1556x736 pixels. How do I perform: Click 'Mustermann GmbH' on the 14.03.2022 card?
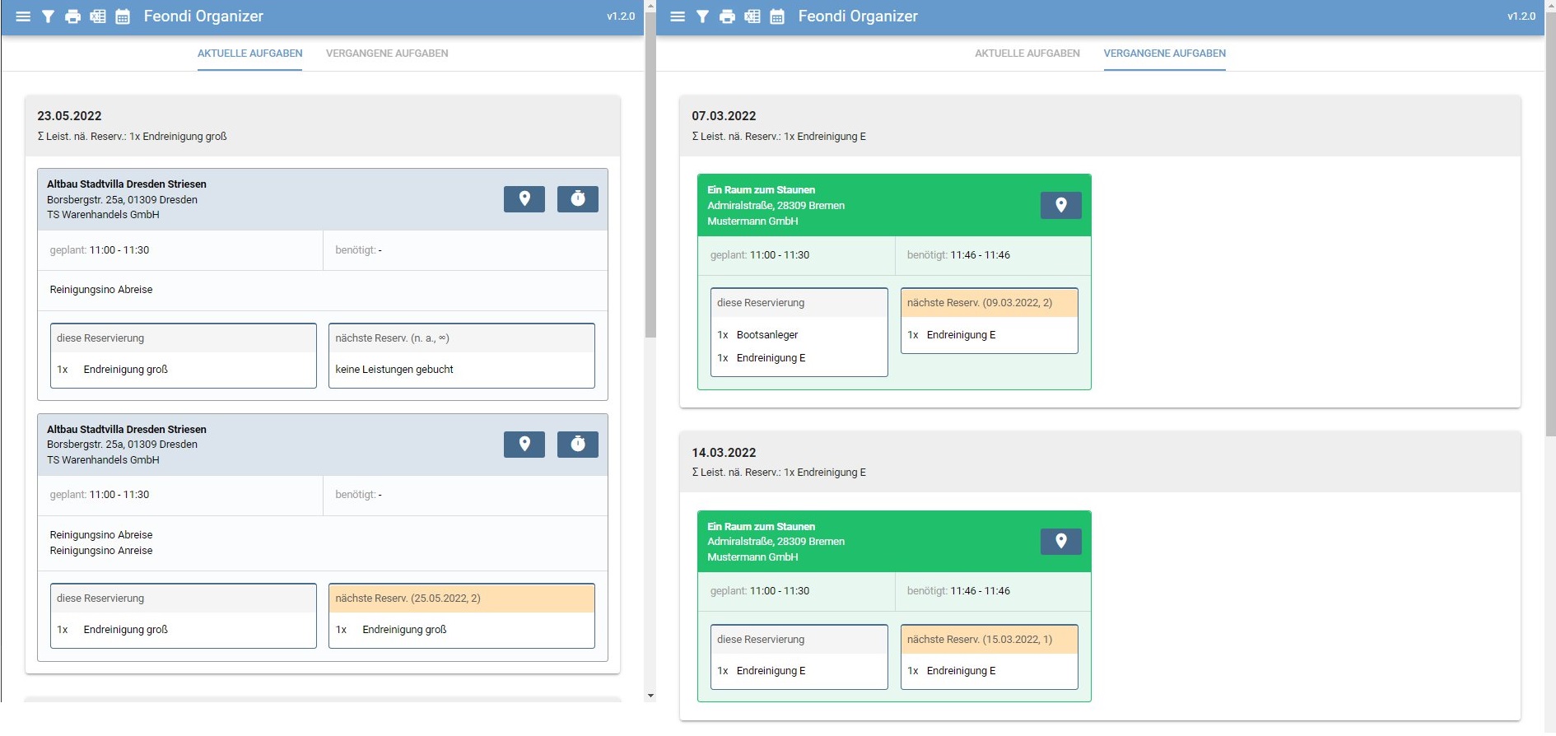tap(752, 557)
